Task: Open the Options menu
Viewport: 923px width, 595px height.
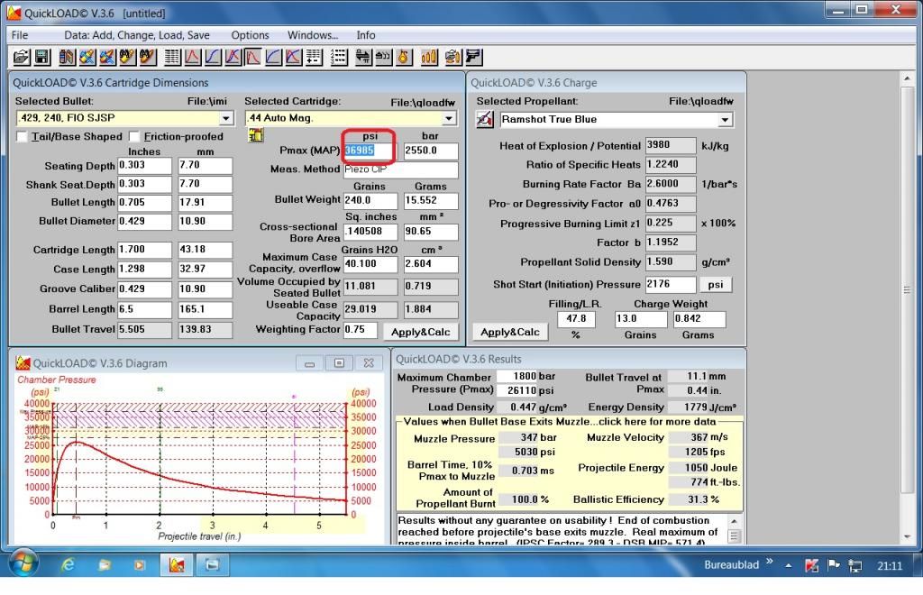Action: click(x=250, y=35)
